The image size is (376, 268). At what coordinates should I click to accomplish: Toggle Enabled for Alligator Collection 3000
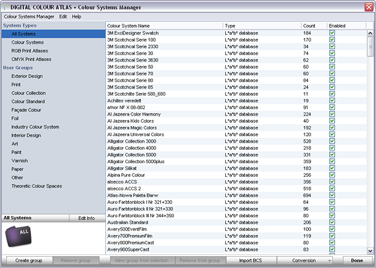click(332, 141)
